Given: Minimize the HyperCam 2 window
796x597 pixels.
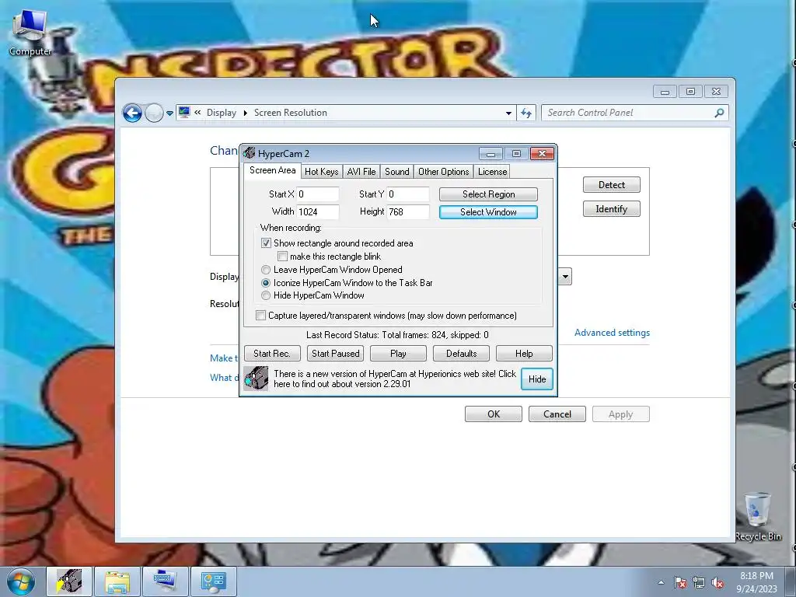Looking at the screenshot, I should [x=491, y=154].
